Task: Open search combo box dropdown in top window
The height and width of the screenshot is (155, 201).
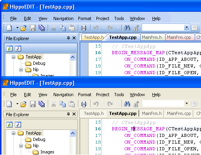Action: click(187, 27)
